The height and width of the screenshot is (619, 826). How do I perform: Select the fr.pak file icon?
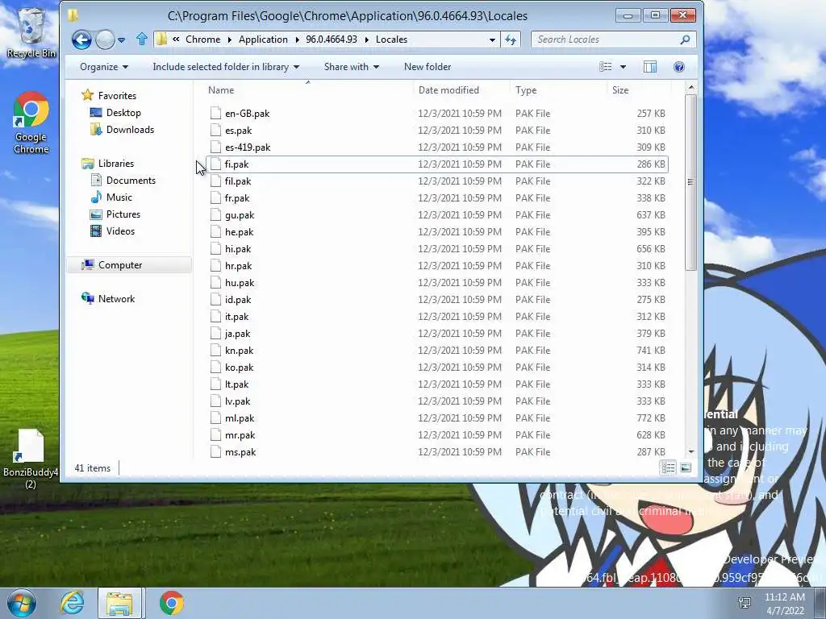215,198
